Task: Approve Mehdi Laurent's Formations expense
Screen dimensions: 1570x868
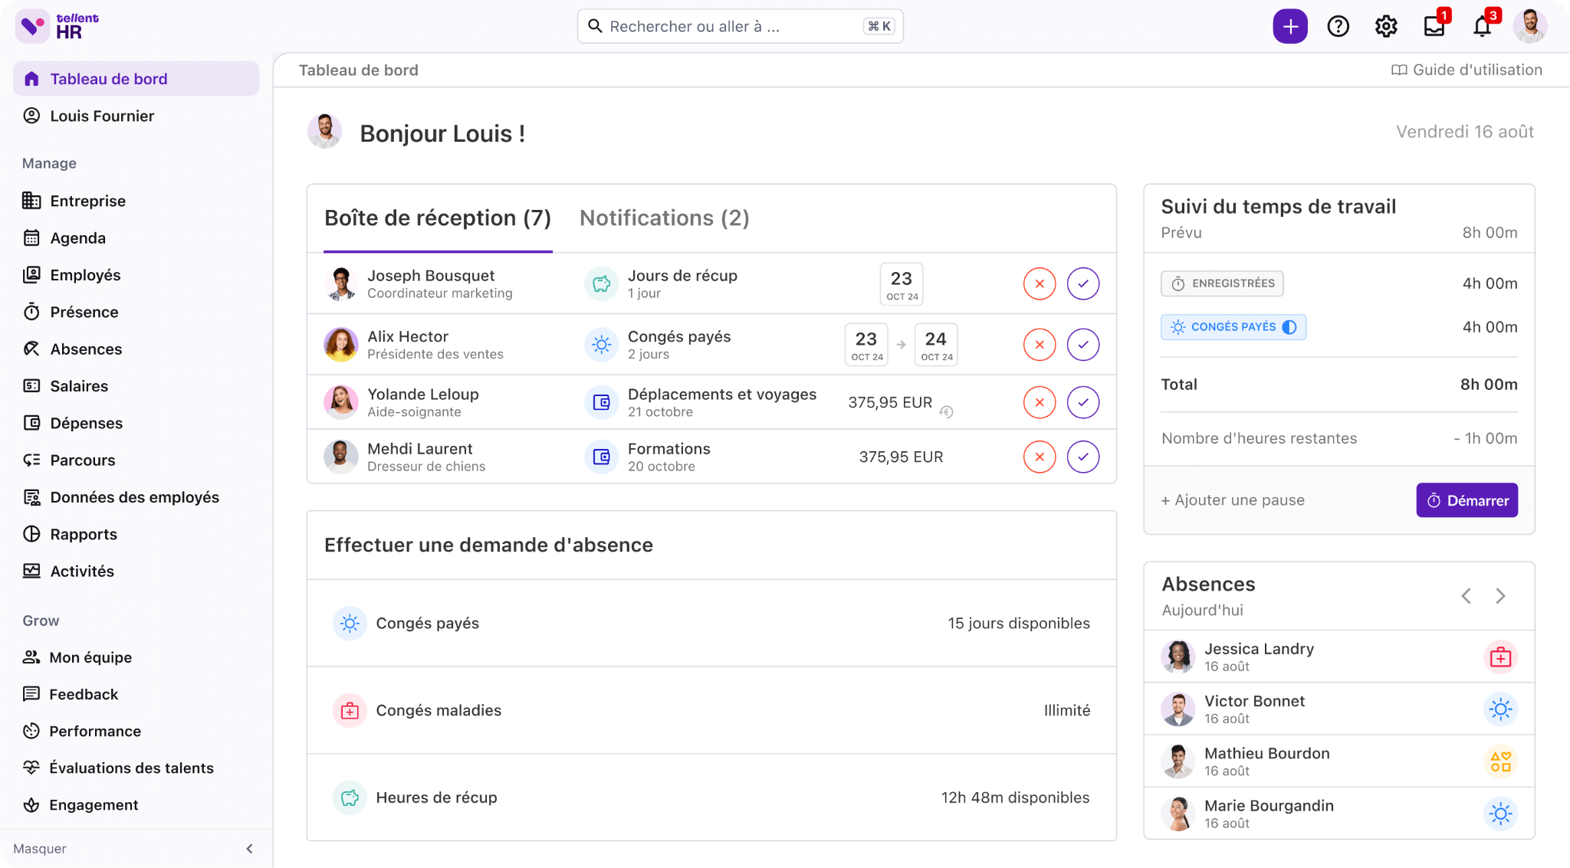Action: pos(1082,457)
